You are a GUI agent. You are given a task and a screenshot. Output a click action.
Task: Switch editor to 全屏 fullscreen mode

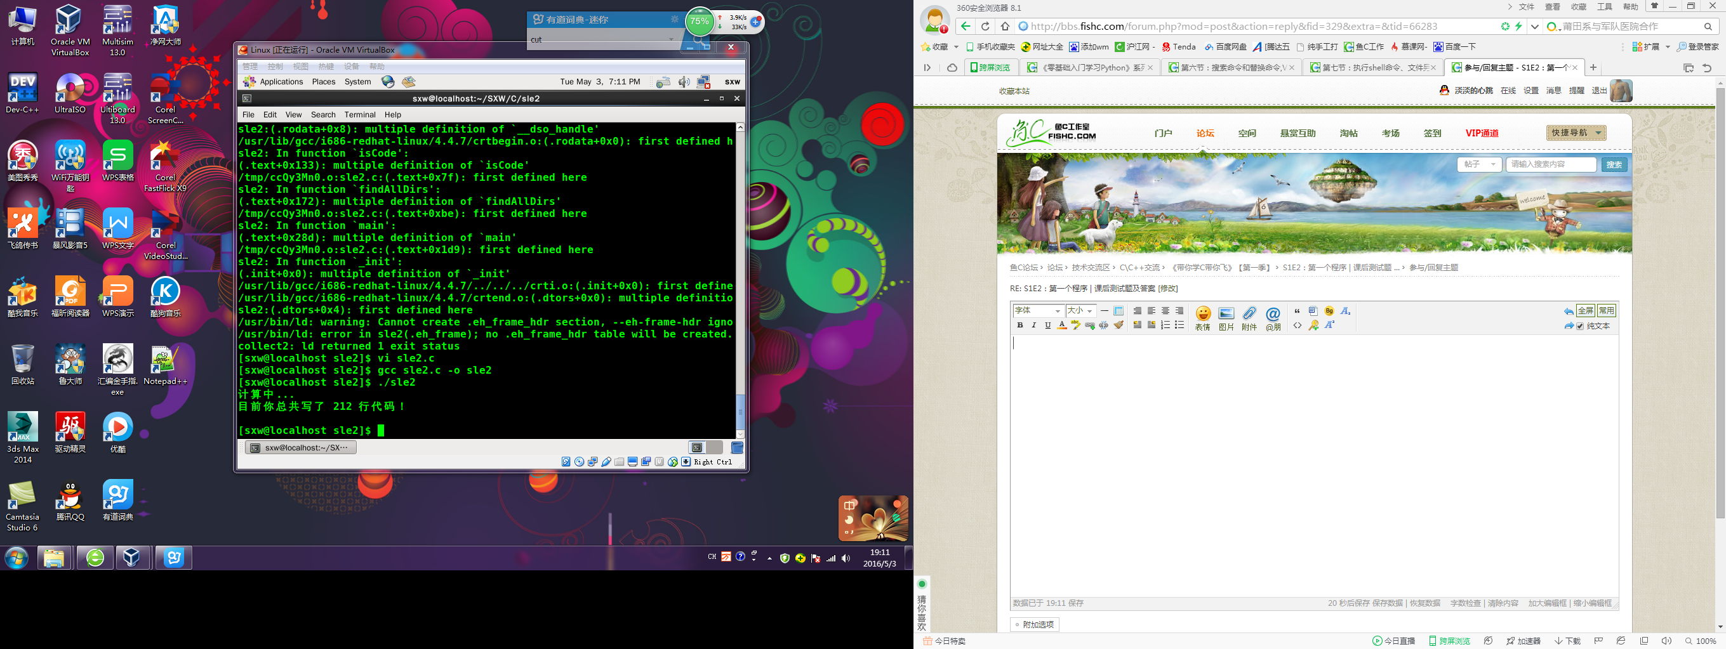tap(1585, 311)
